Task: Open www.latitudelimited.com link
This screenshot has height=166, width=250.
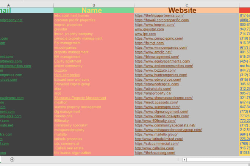Action: click(x=159, y=139)
